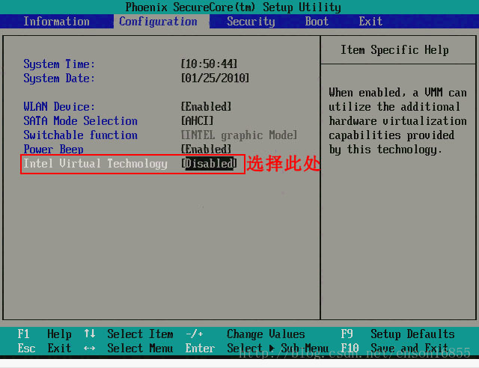Click the Power Beep label
479x368 pixels.
[x=53, y=150]
